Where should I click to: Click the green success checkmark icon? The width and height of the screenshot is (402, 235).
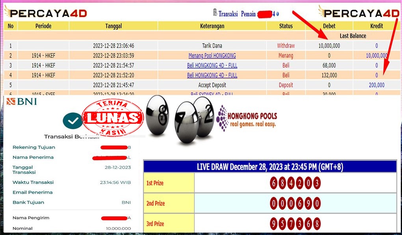(x=72, y=121)
